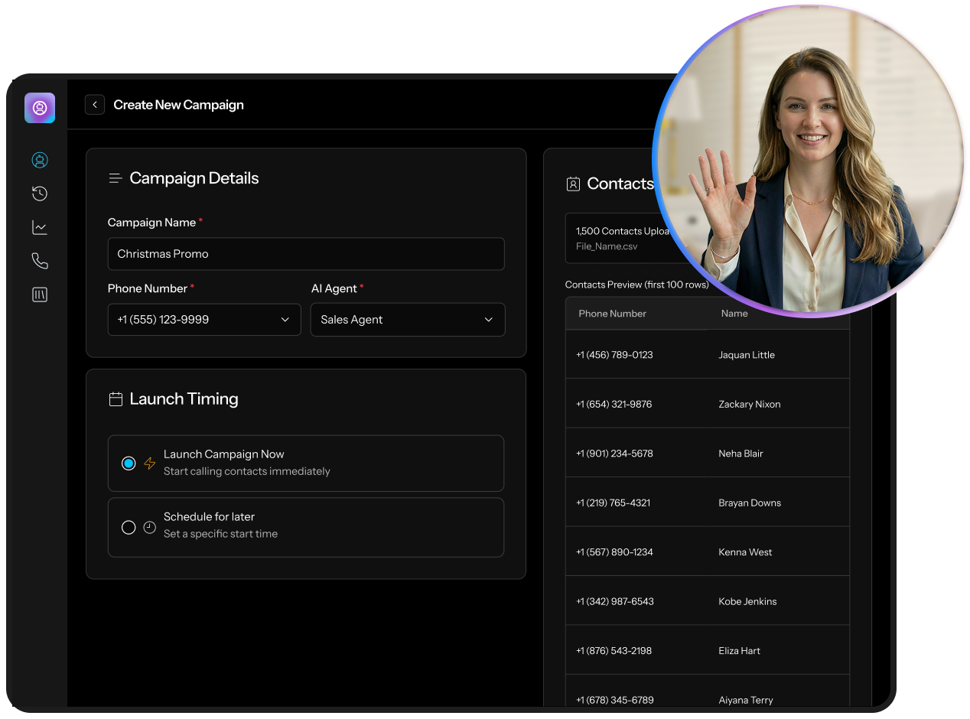Click the Campaign Name field containing Christmas Promo
The height and width of the screenshot is (719, 970).
point(306,254)
